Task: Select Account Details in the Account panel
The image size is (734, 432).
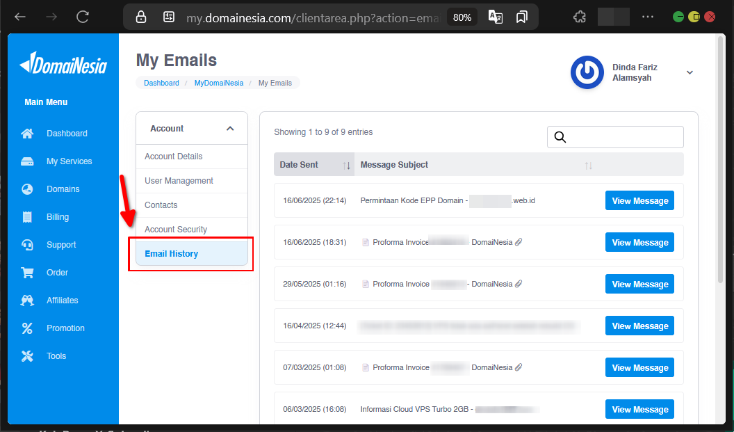Action: (x=191, y=157)
